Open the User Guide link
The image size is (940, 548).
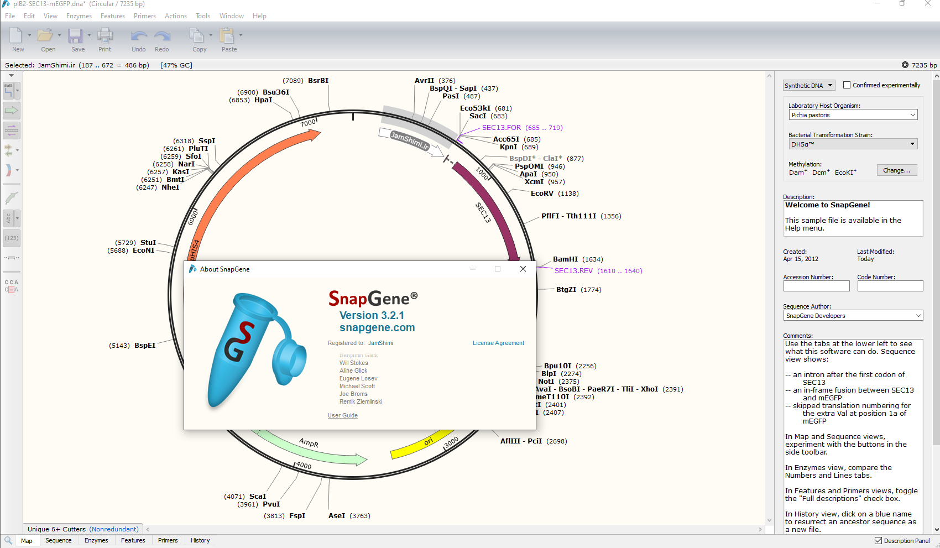coord(343,415)
